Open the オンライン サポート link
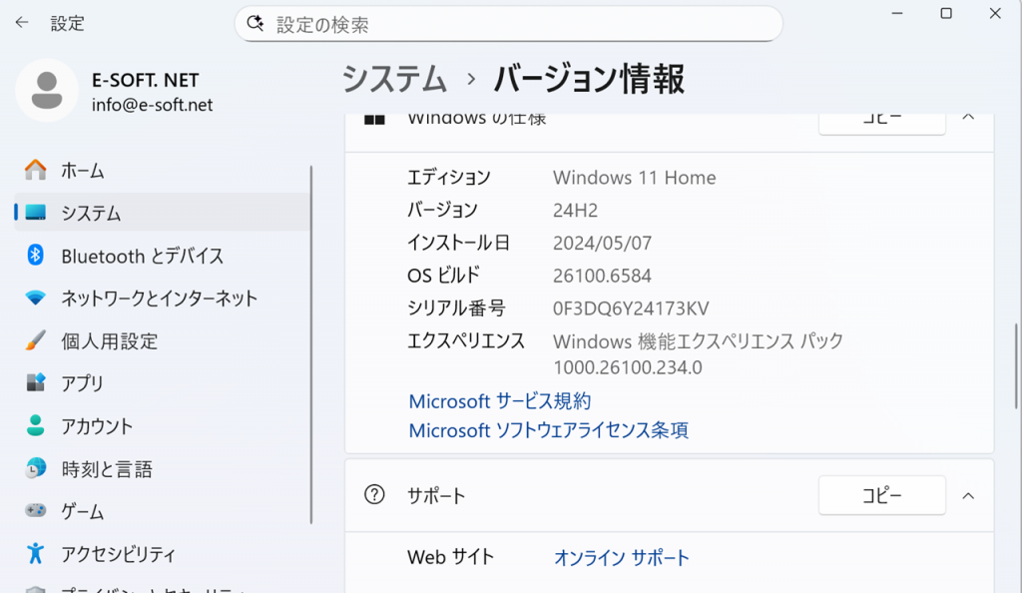 [621, 558]
